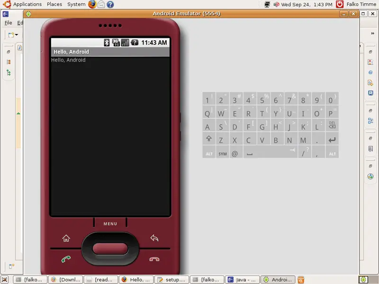Click the space bar on emulator keyboard

[x=271, y=152]
